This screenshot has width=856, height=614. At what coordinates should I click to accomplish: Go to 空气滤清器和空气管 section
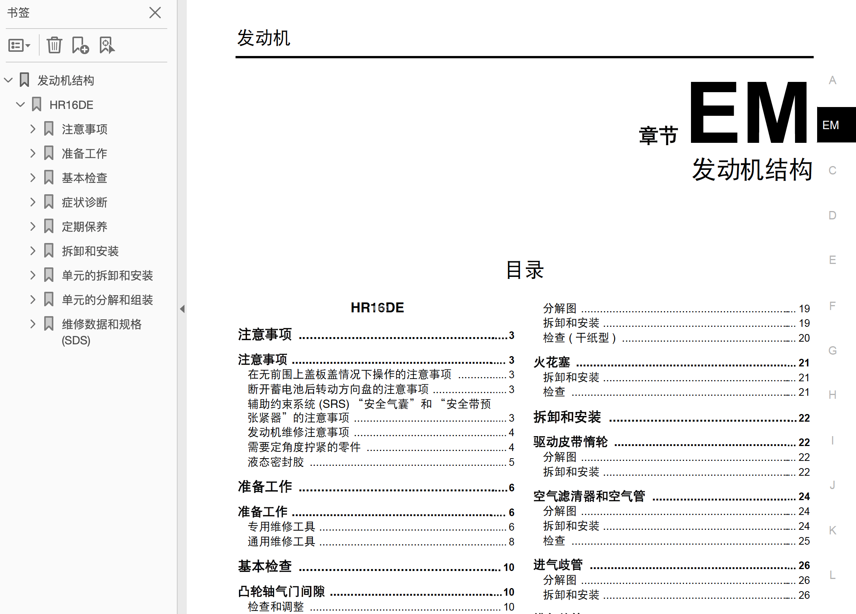(x=672, y=496)
